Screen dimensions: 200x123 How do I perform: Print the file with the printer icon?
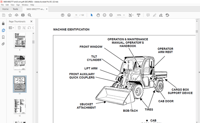[23, 15]
